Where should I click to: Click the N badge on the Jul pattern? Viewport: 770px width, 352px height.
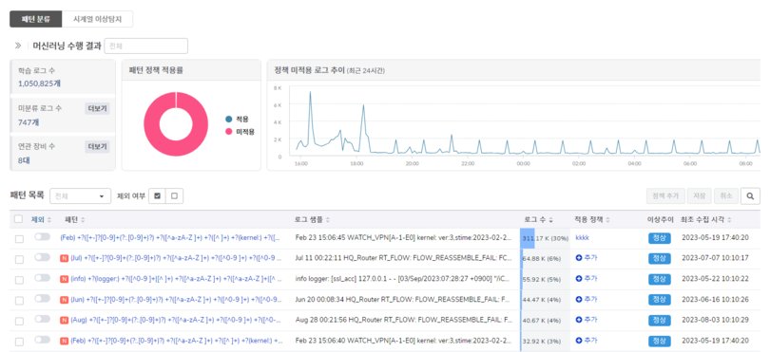pos(64,258)
